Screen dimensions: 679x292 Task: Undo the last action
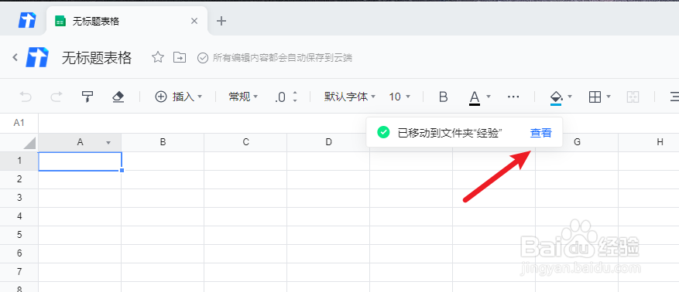point(26,97)
